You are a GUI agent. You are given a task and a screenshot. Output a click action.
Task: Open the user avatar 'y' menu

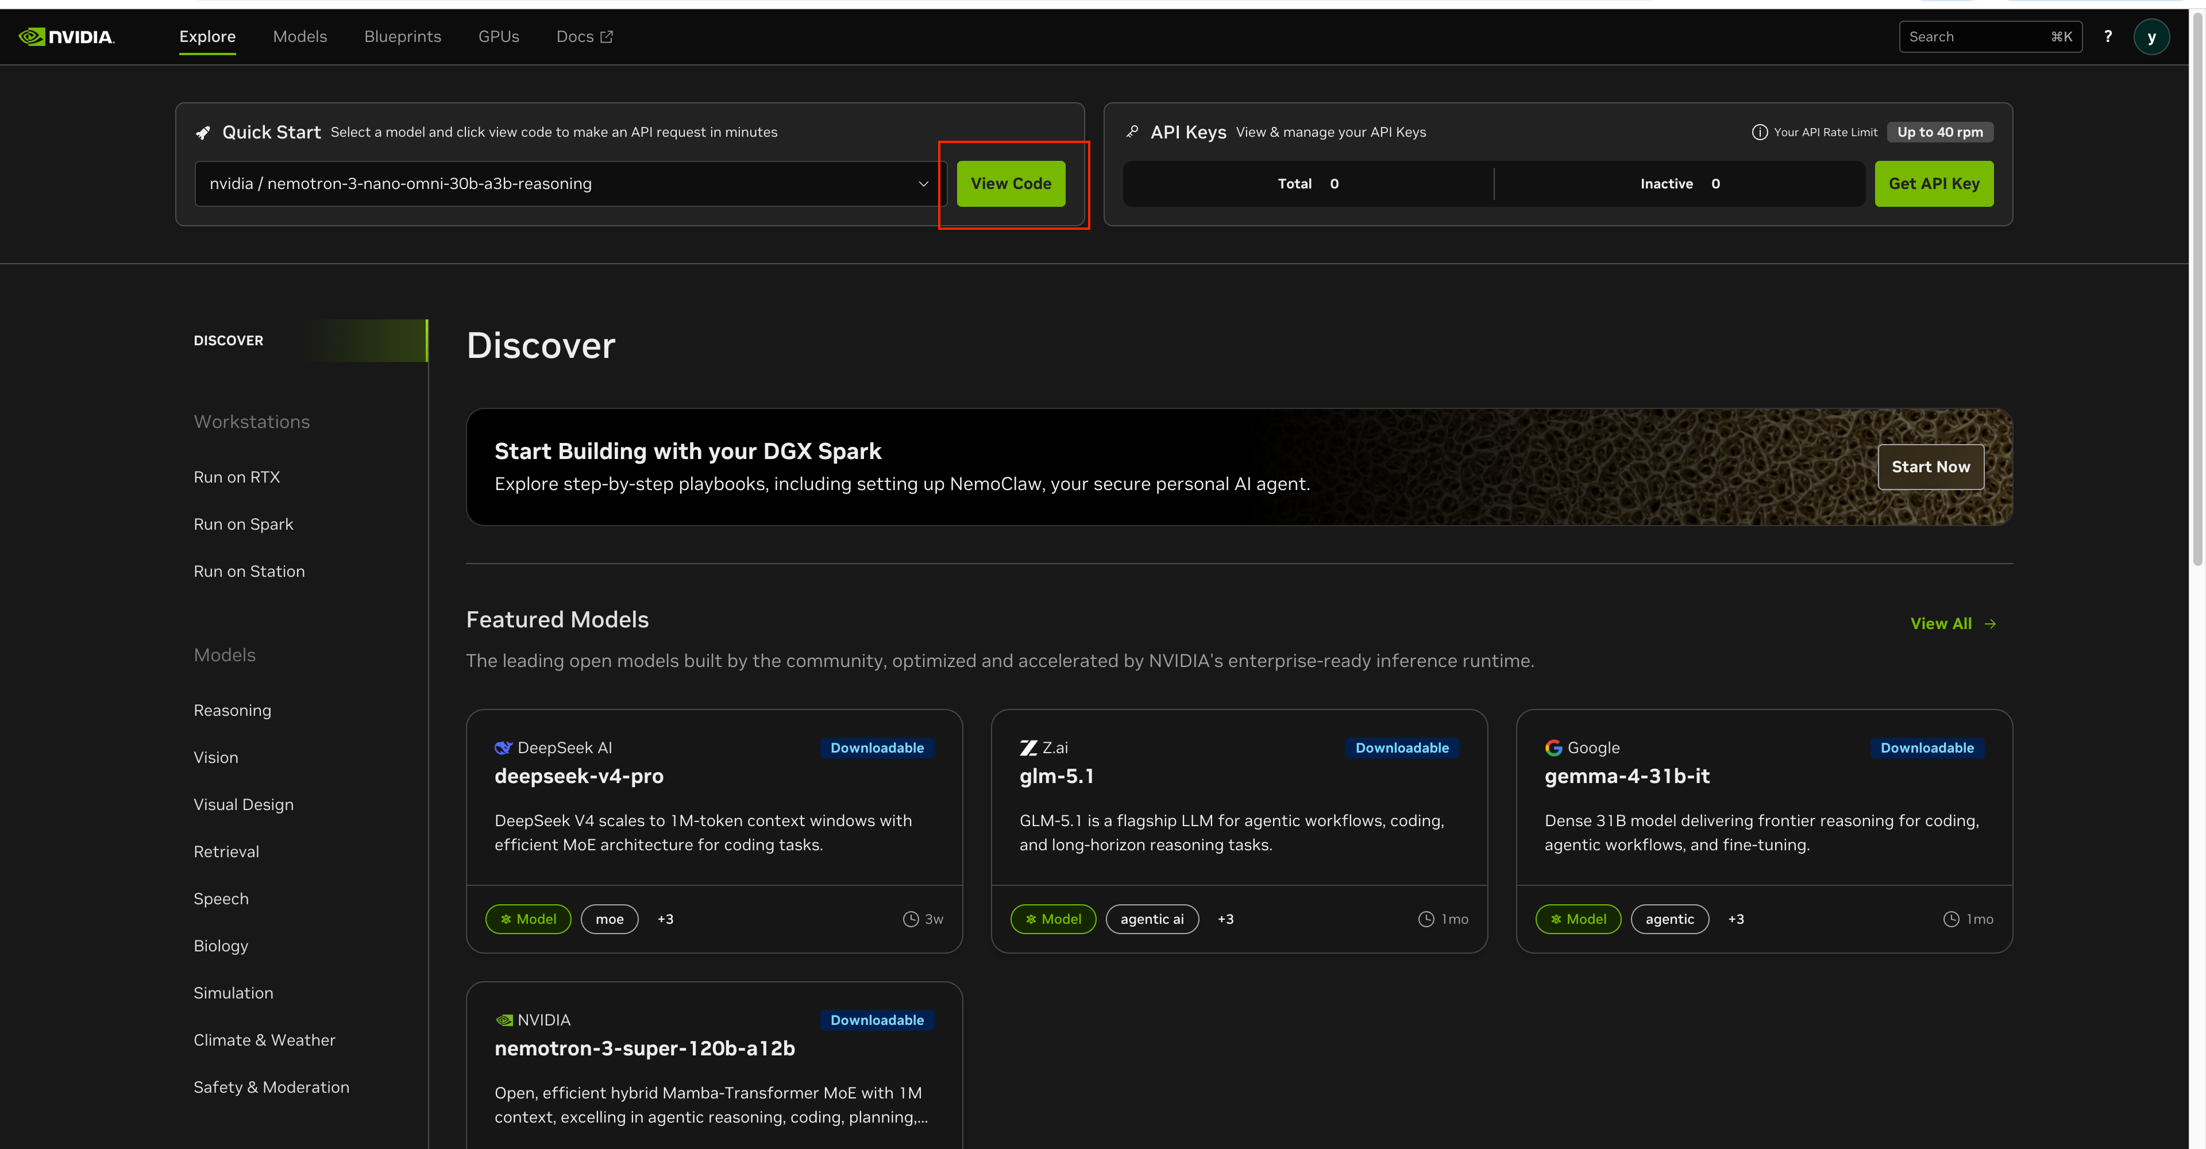point(2151,37)
